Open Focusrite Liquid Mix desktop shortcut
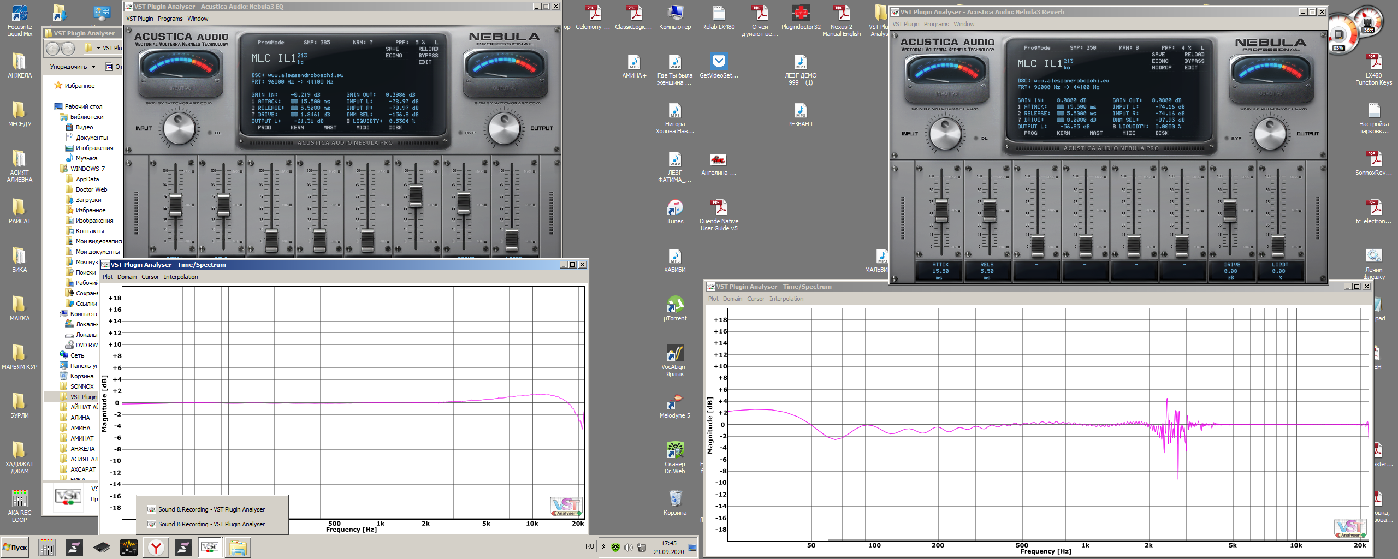This screenshot has height=559, width=1398. tap(20, 20)
